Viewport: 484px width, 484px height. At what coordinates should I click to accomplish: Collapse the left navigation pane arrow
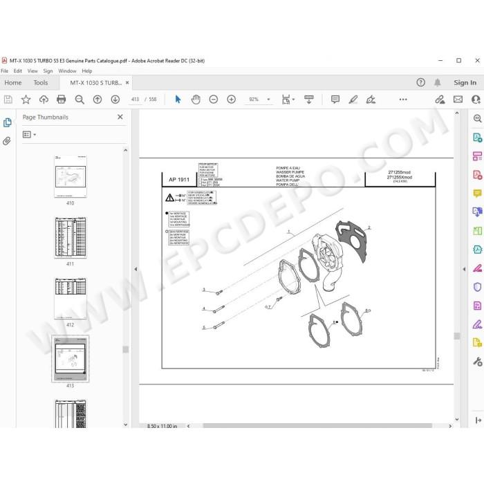(x=136, y=269)
